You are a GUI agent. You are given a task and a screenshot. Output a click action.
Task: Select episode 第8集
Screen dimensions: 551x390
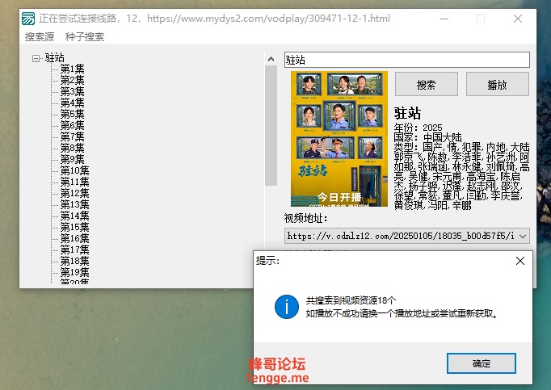[x=72, y=148]
